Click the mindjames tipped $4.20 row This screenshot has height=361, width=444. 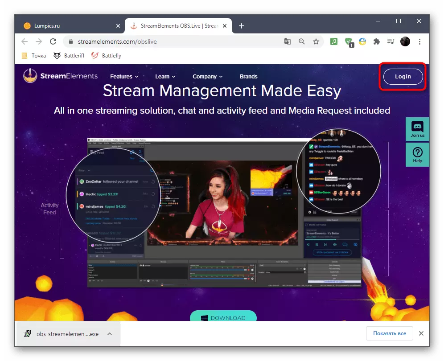116,206
